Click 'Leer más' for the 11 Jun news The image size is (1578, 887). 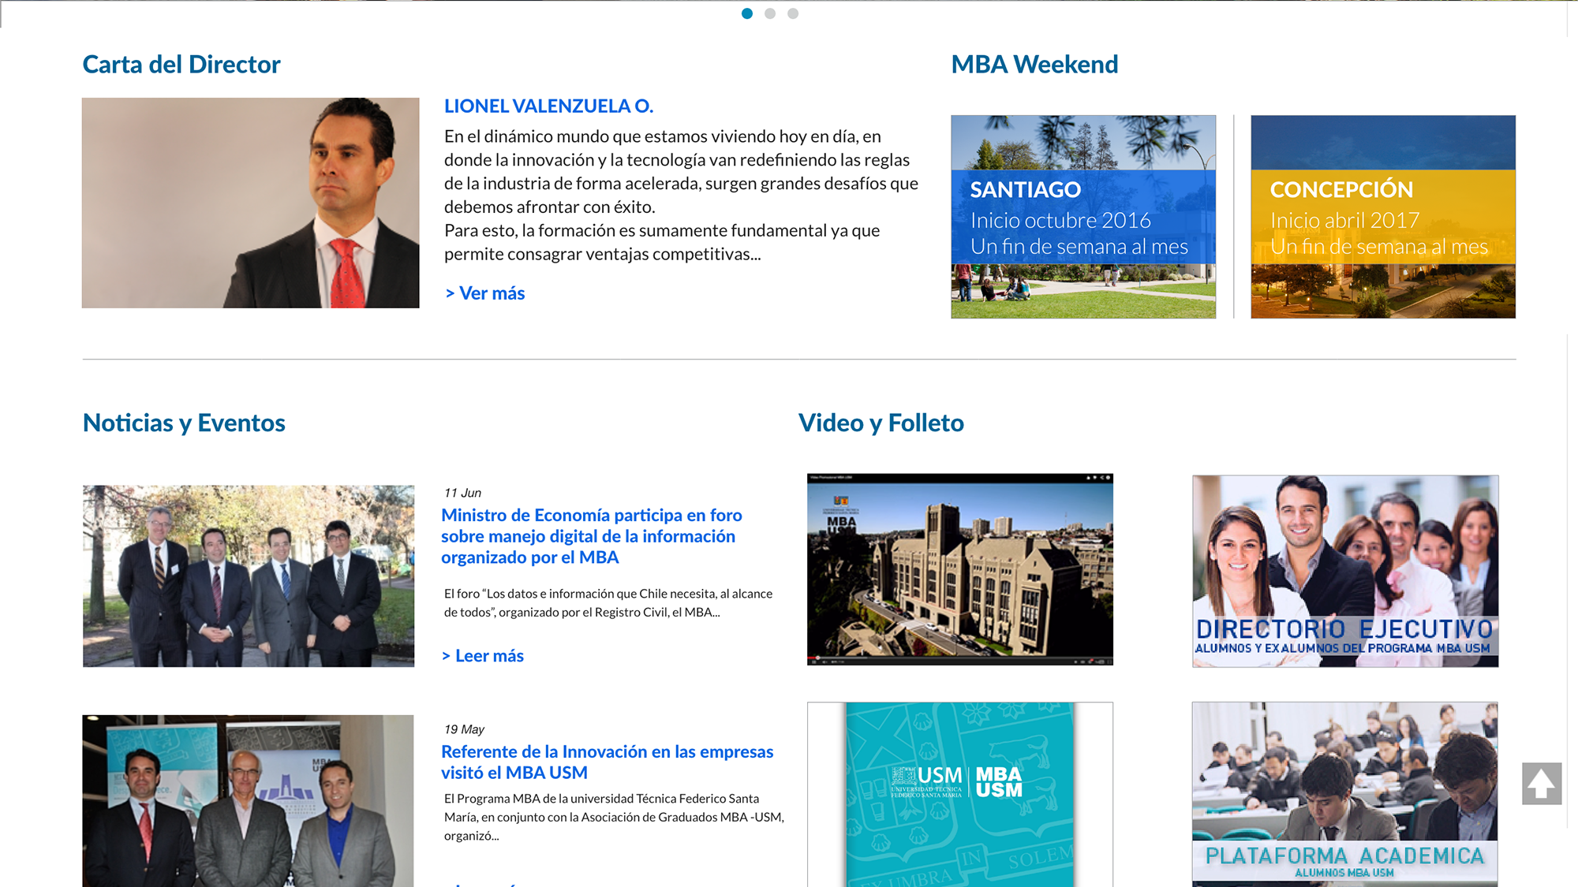point(483,656)
